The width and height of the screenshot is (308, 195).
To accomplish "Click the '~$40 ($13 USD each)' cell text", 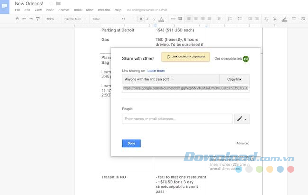I will coord(175,30).
